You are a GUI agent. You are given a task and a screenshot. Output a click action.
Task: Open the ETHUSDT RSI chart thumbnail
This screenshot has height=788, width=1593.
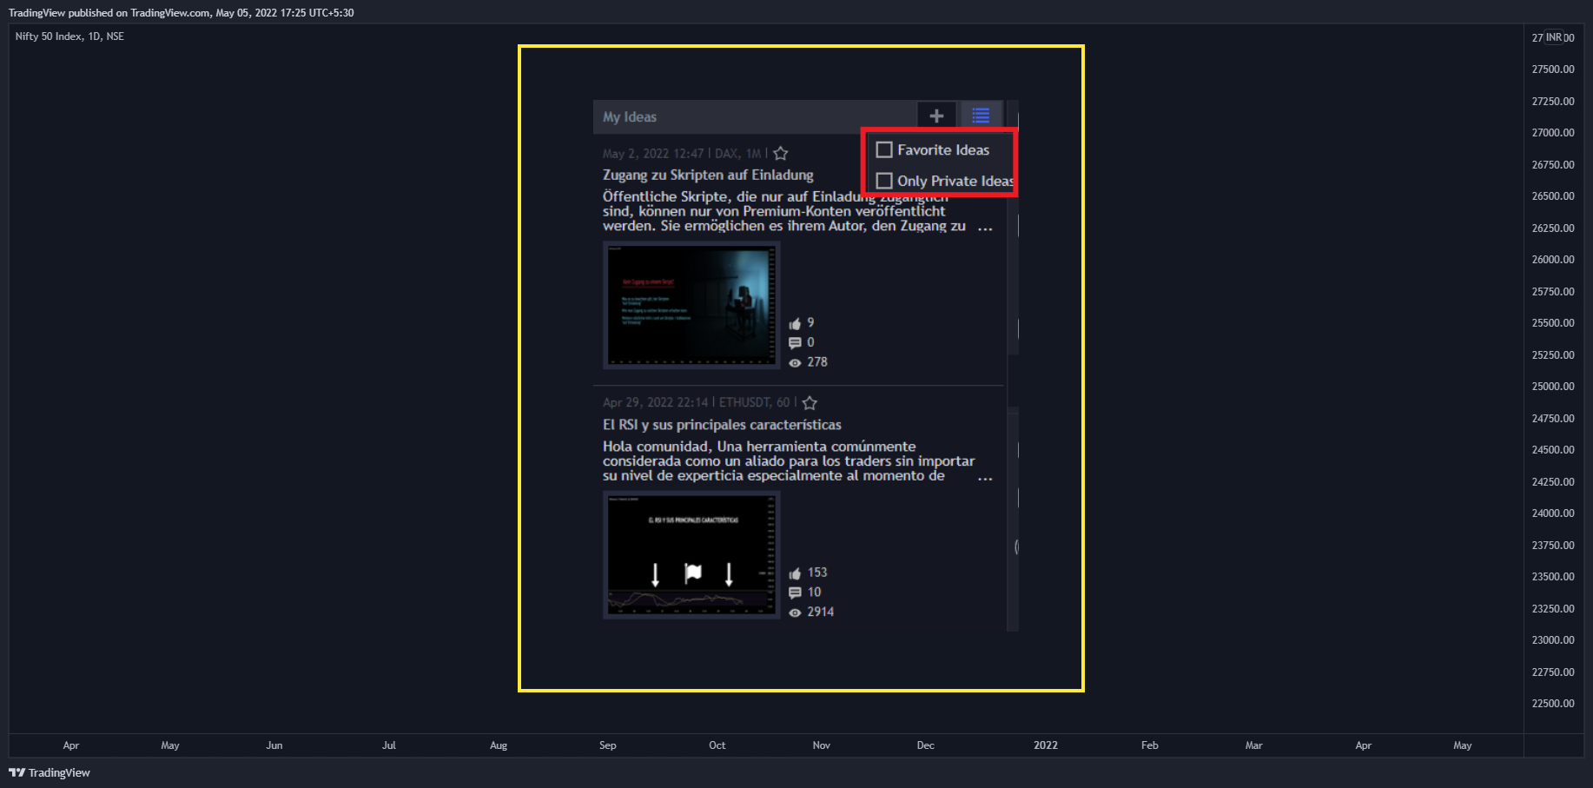691,555
